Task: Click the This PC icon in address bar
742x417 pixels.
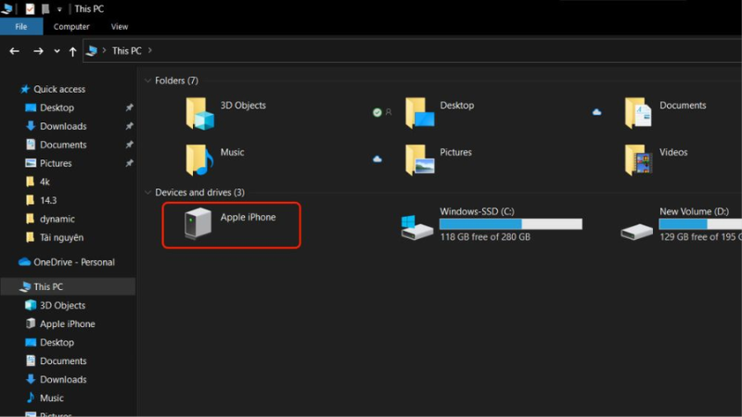Action: click(92, 51)
